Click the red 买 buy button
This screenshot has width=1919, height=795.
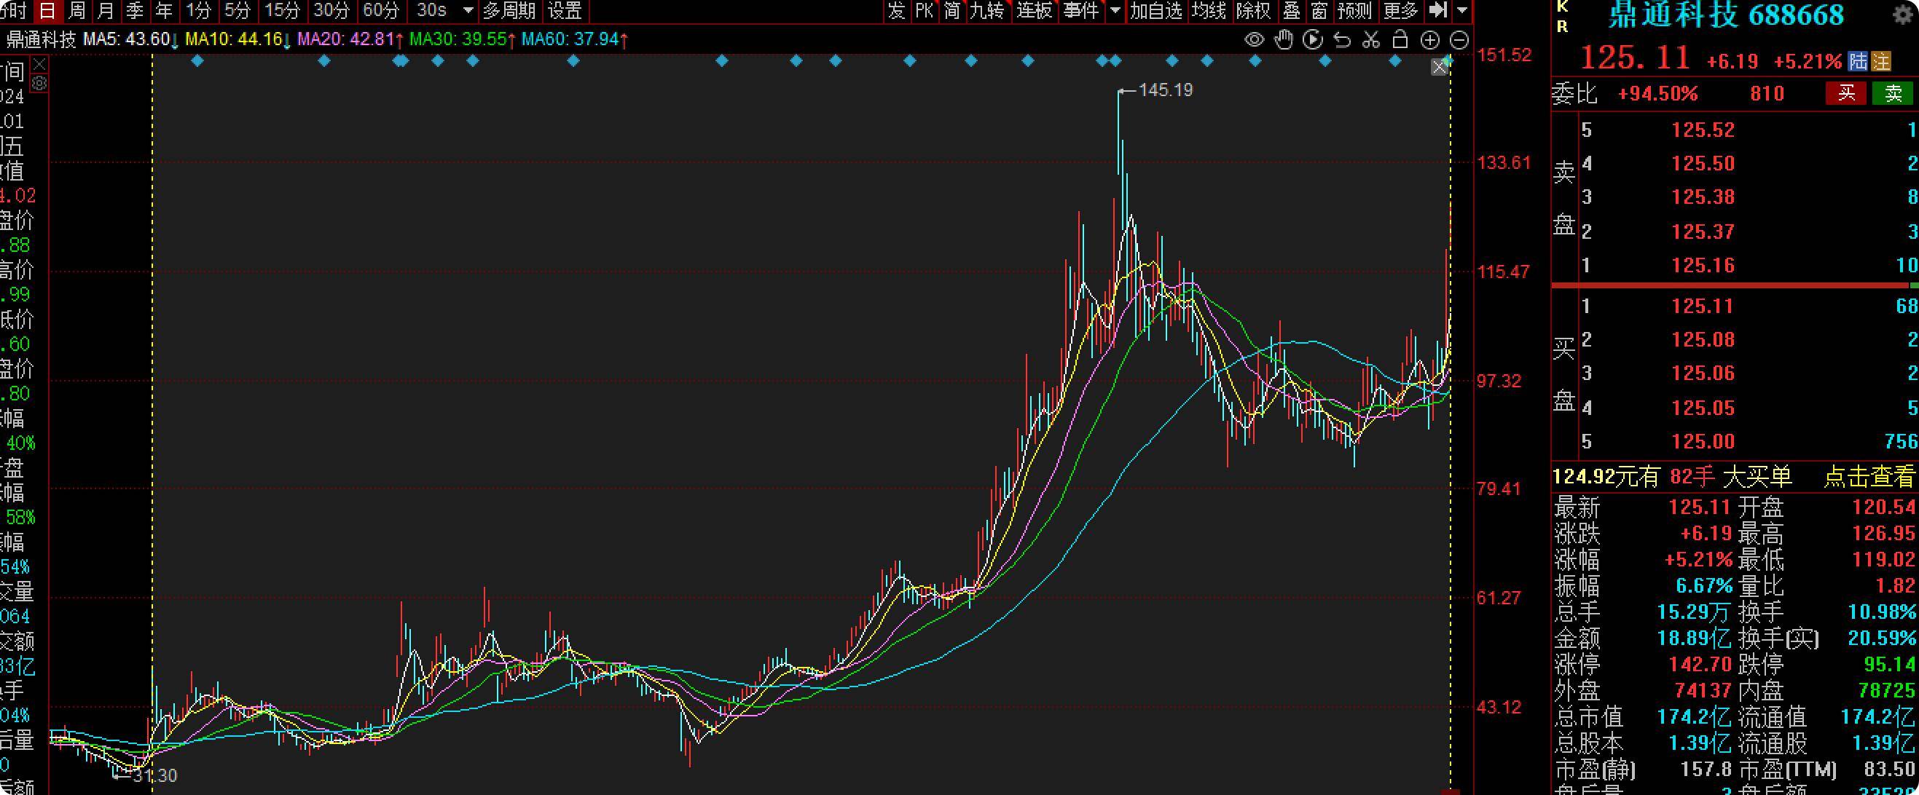click(x=1846, y=94)
